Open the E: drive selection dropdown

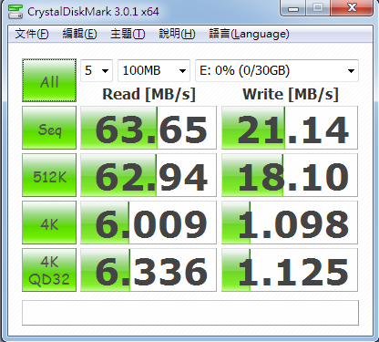(x=277, y=70)
